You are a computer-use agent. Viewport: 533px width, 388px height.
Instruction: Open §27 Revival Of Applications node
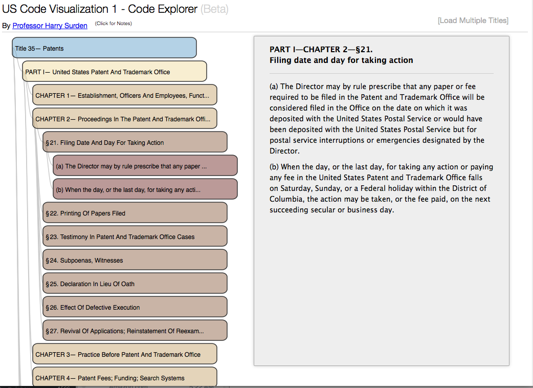135,330
